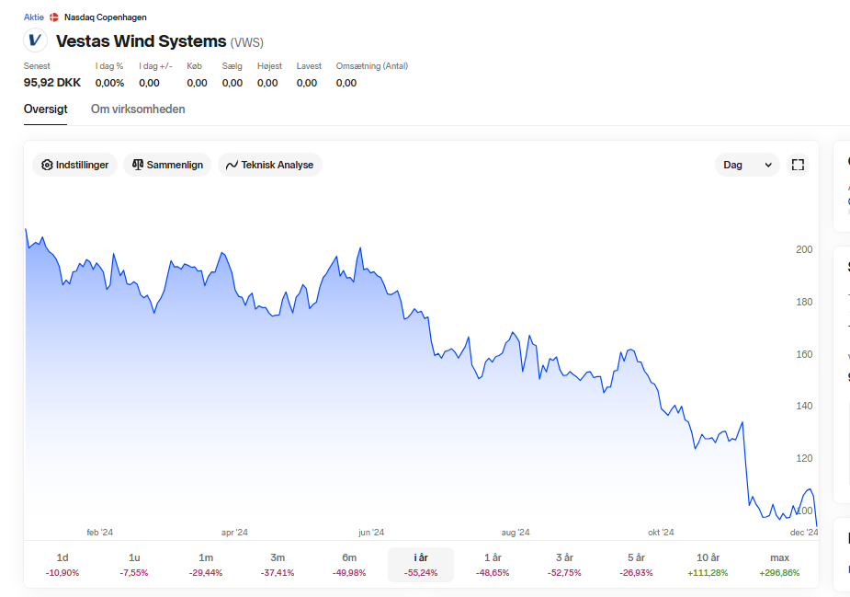The height and width of the screenshot is (597, 850).
Task: Click the +111,28% ten-year return
Action: [708, 573]
